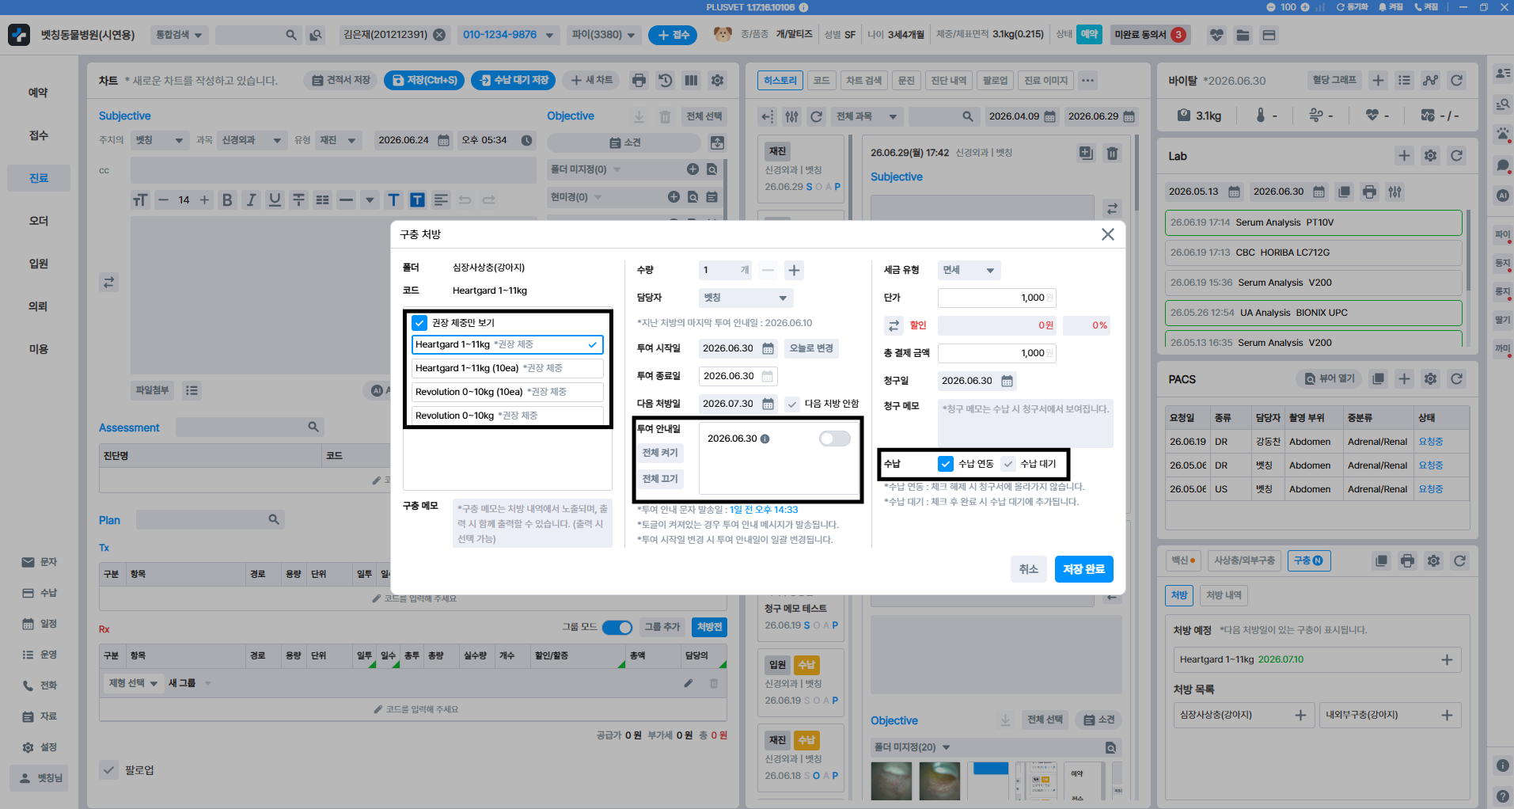
Task: Switch to the 히스토리 tab
Action: click(x=780, y=80)
